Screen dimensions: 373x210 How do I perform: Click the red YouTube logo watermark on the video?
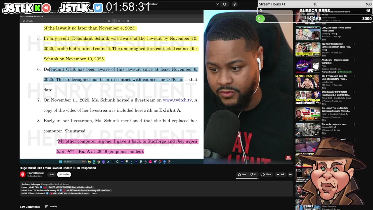(x=288, y=157)
